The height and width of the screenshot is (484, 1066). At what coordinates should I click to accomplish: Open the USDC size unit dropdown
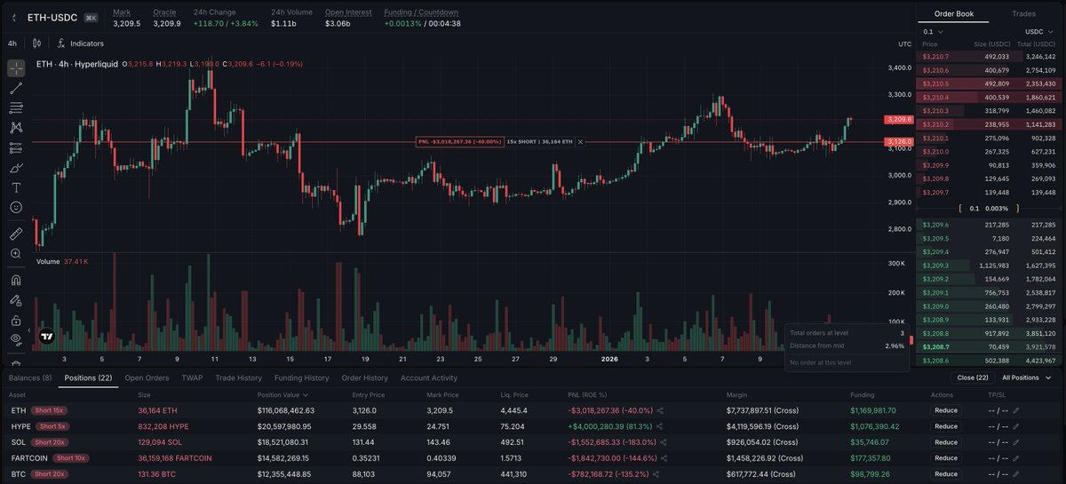[1039, 31]
